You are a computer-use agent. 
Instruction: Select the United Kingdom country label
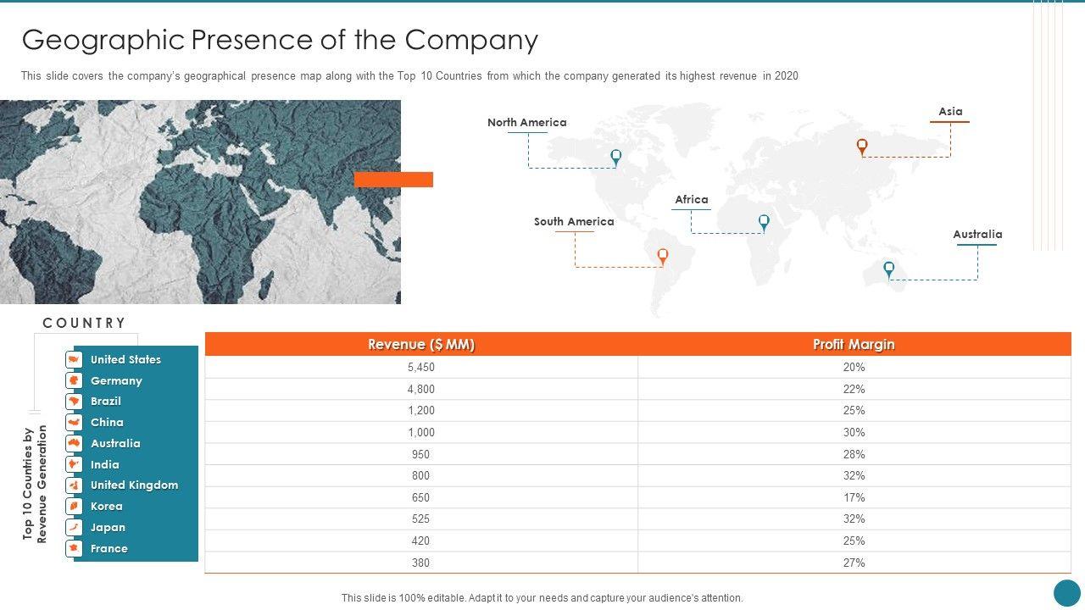click(x=134, y=485)
